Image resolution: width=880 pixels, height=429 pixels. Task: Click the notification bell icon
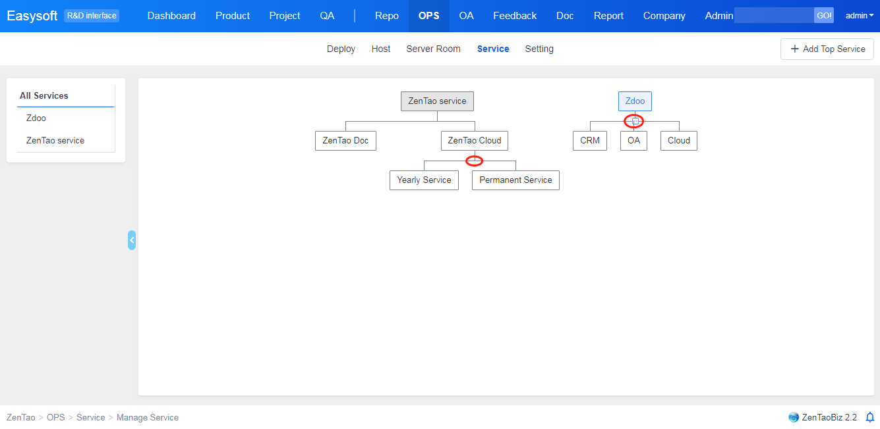[869, 417]
